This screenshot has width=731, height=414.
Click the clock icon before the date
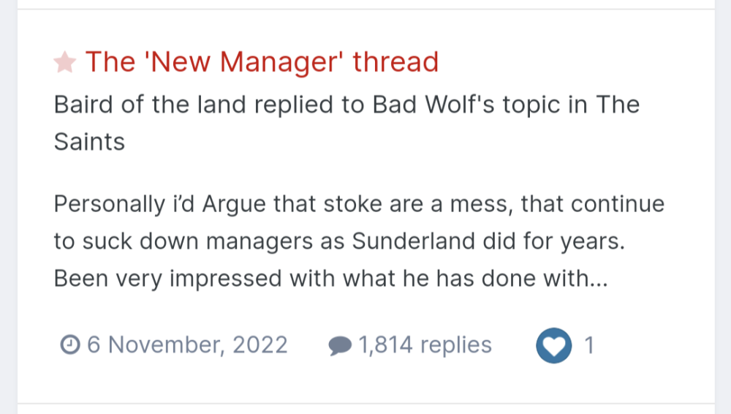pos(69,345)
